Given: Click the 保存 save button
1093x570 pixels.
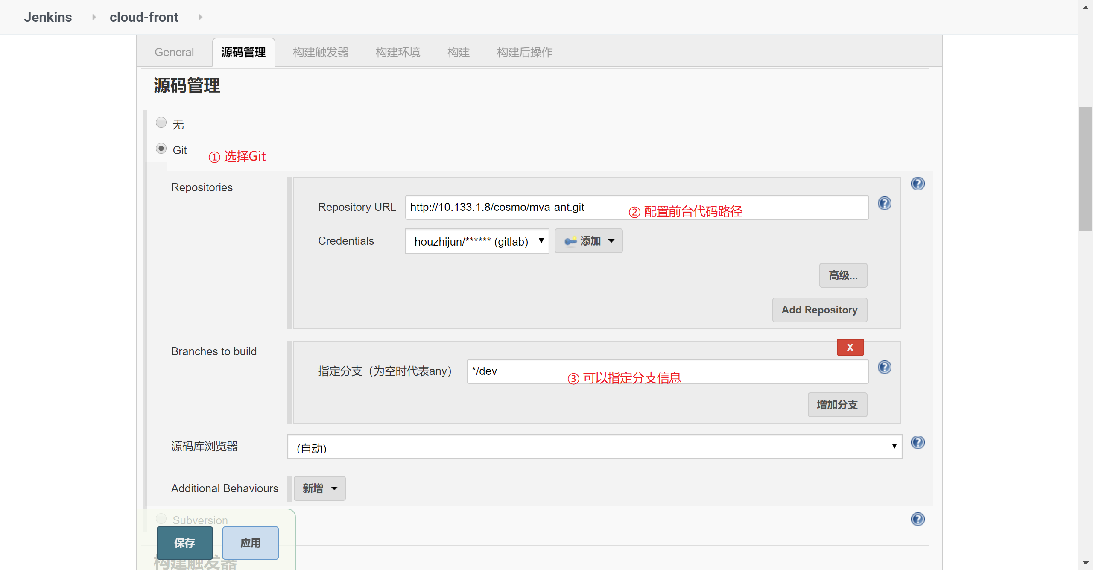Looking at the screenshot, I should click(184, 543).
